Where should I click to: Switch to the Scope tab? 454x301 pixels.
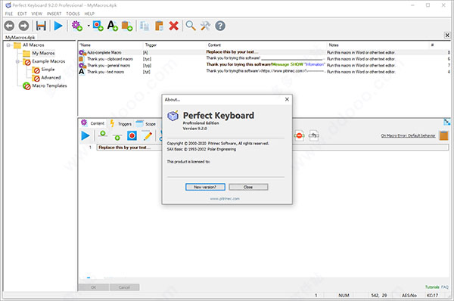click(146, 124)
